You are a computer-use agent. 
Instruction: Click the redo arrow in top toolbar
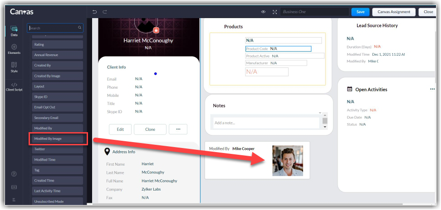click(x=105, y=12)
